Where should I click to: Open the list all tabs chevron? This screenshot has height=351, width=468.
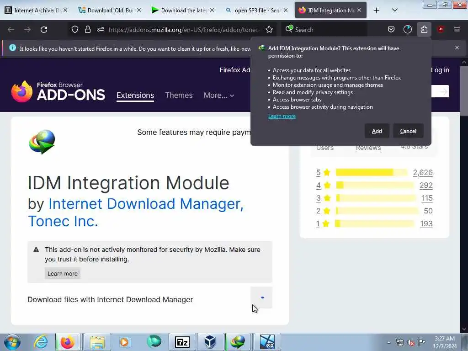(x=394, y=11)
